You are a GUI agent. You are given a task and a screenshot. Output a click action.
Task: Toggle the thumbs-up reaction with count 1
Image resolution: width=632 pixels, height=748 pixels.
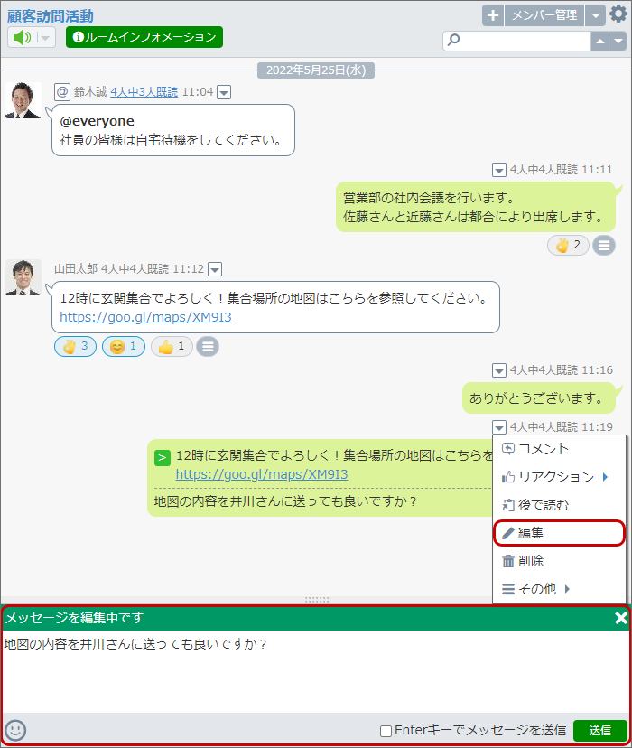(172, 346)
